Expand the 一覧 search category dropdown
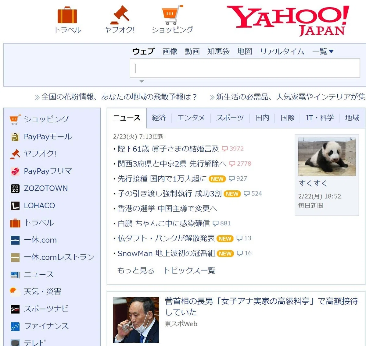The image size is (366, 346). [323, 51]
